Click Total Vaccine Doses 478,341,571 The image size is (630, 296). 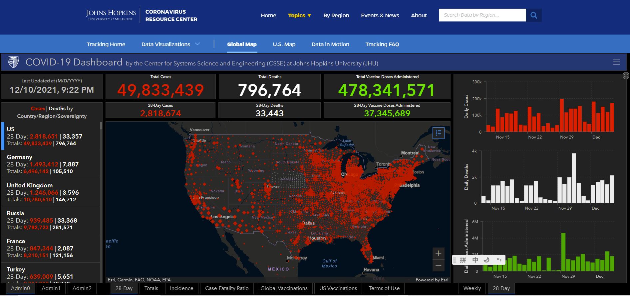(x=387, y=90)
